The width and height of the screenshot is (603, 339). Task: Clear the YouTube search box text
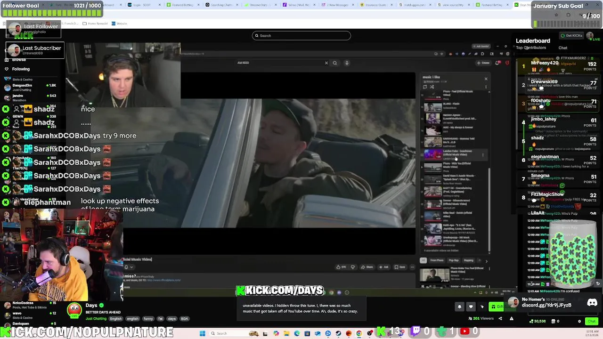click(326, 63)
